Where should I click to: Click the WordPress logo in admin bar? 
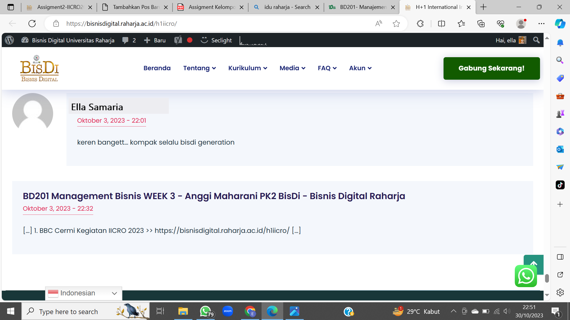[9, 40]
